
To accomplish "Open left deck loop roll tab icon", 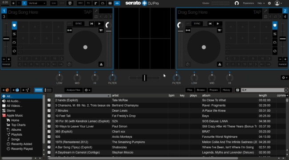I will coord(14,51).
